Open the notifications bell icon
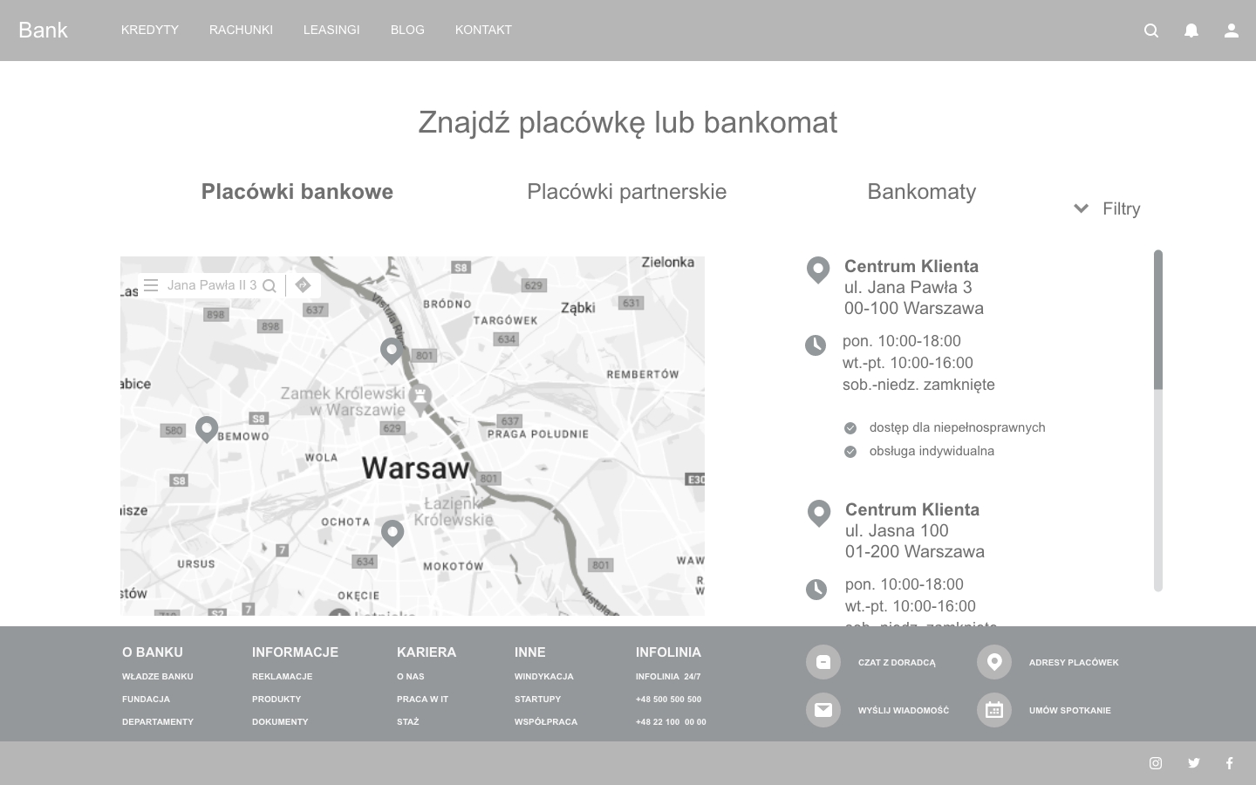The width and height of the screenshot is (1256, 785). (x=1191, y=31)
